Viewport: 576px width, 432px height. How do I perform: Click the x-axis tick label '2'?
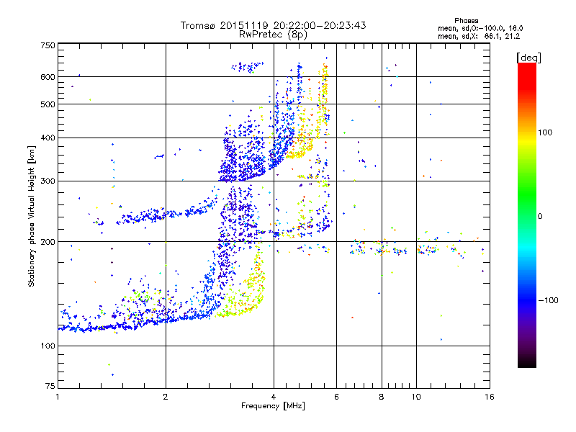click(x=166, y=397)
